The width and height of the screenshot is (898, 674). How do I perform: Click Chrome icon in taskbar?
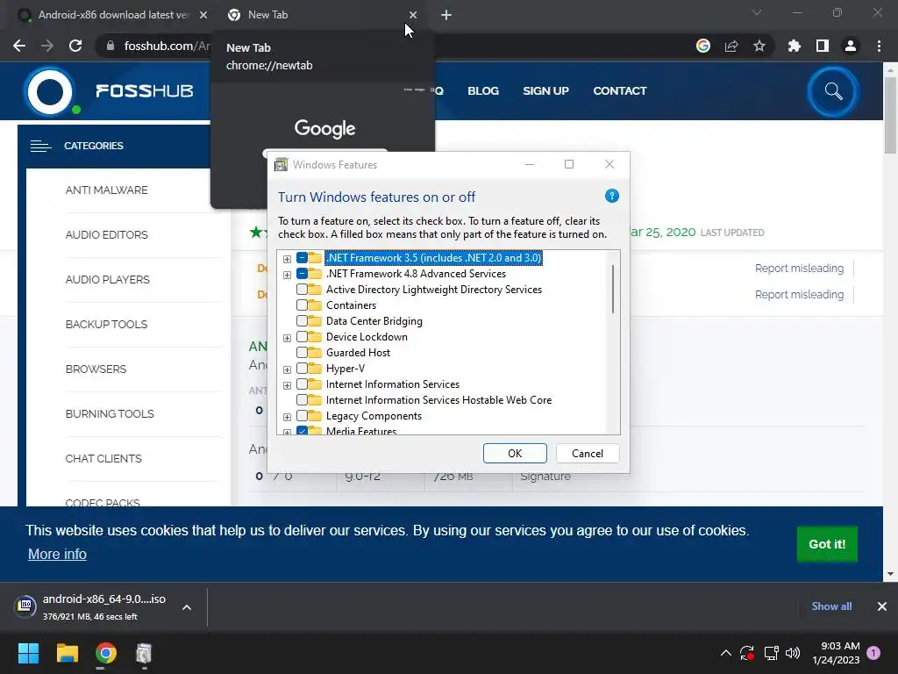coord(106,653)
